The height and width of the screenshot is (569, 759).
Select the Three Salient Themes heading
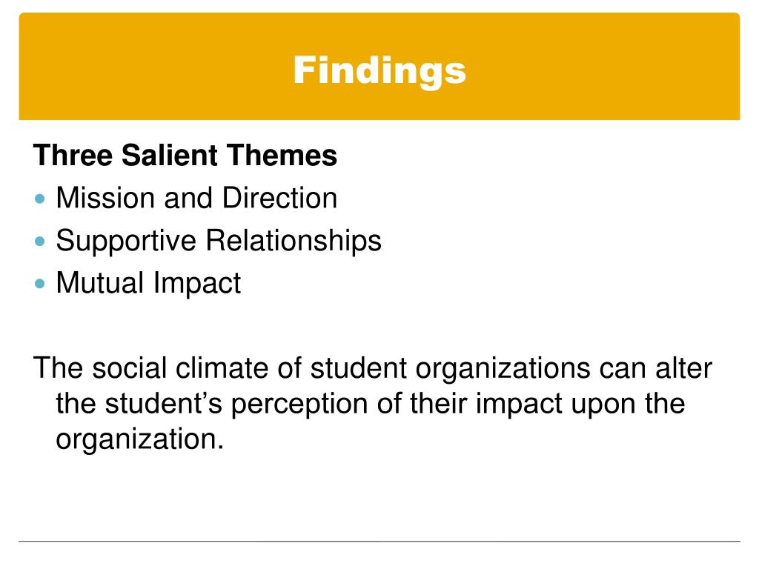pos(185,156)
